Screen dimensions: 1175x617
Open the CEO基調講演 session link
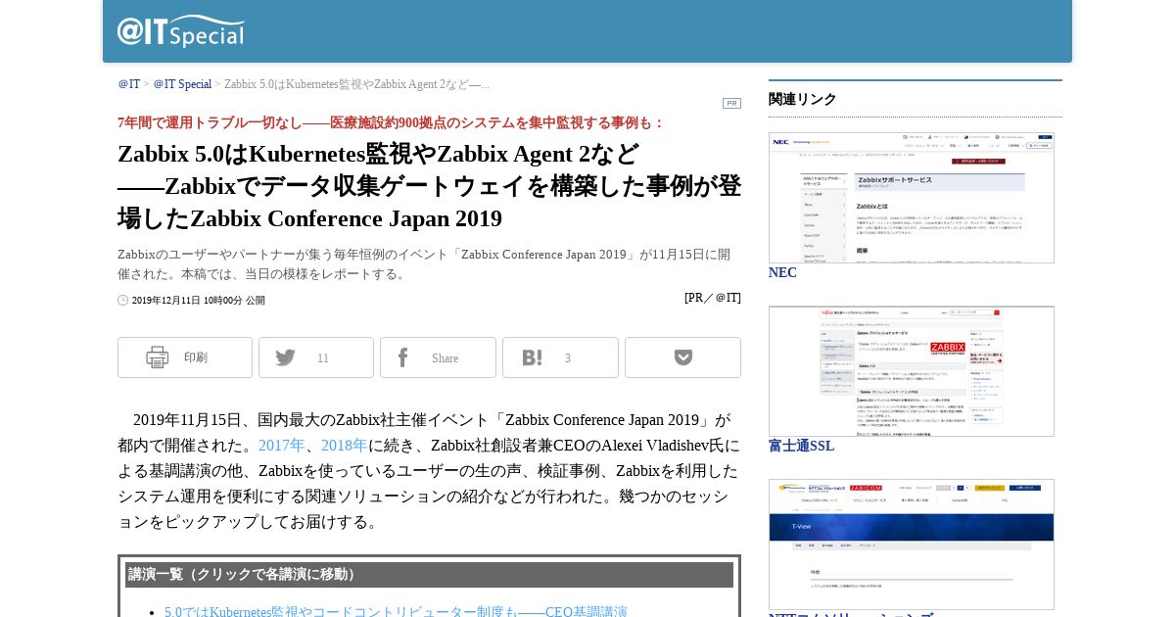[x=396, y=610]
